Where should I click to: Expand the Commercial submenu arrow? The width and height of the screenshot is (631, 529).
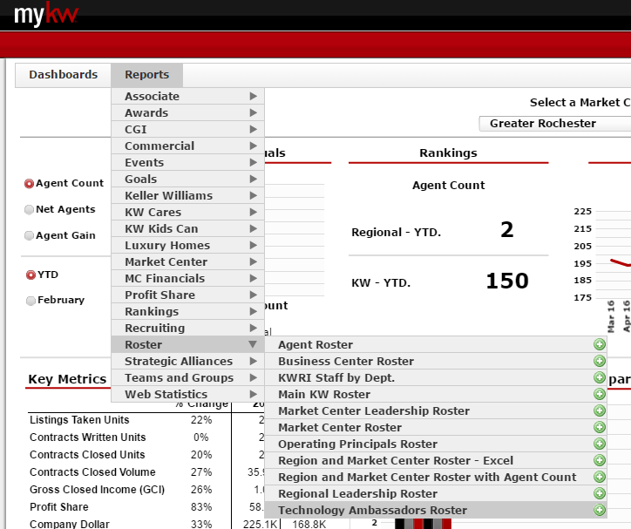tap(253, 146)
